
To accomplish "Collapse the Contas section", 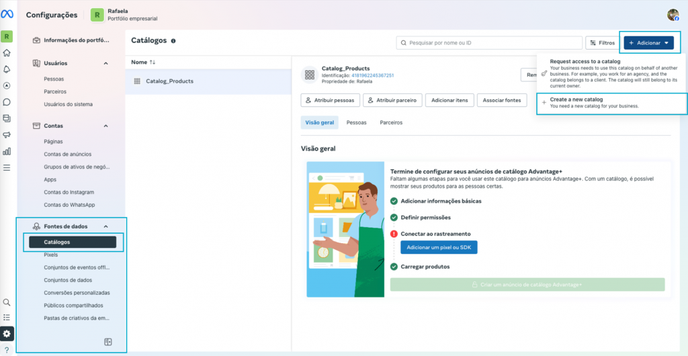I will (x=105, y=126).
